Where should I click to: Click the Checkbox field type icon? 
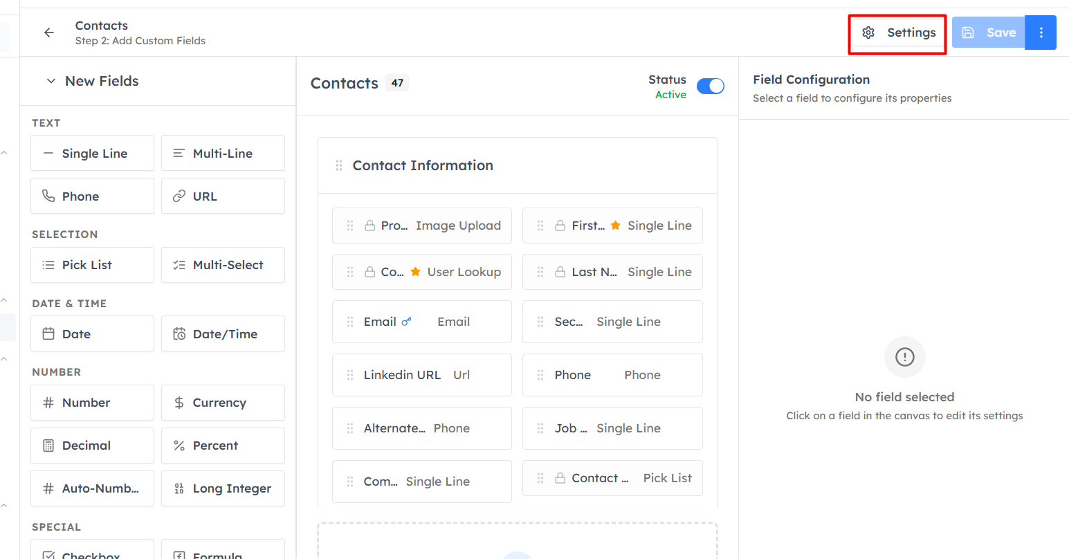click(x=48, y=555)
